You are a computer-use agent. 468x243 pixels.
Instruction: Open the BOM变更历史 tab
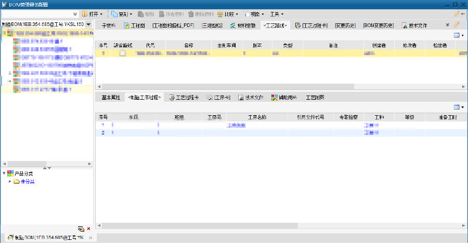[379, 25]
